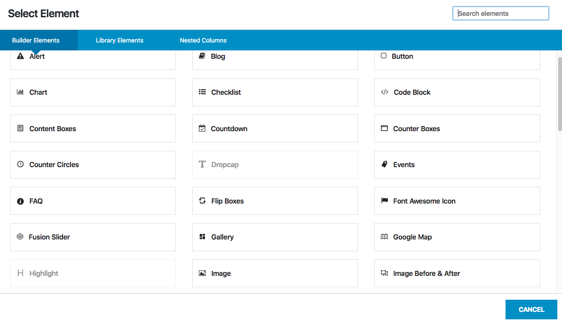Click the Flip Boxes refresh icon
562x324 pixels.
(x=202, y=201)
